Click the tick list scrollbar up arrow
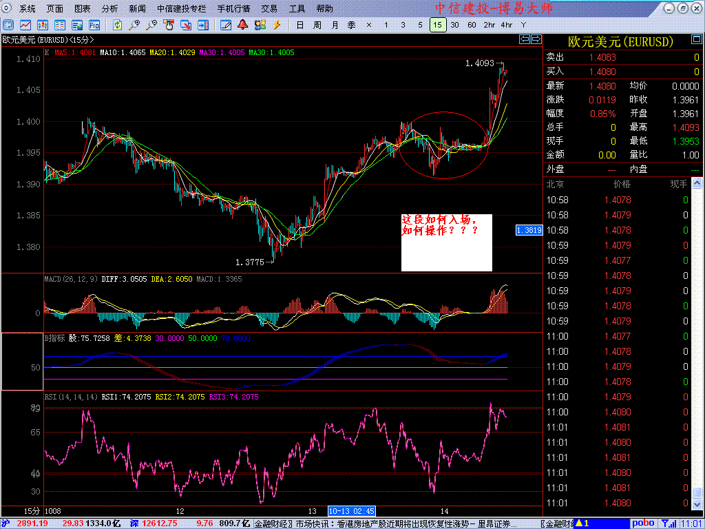 click(697, 183)
